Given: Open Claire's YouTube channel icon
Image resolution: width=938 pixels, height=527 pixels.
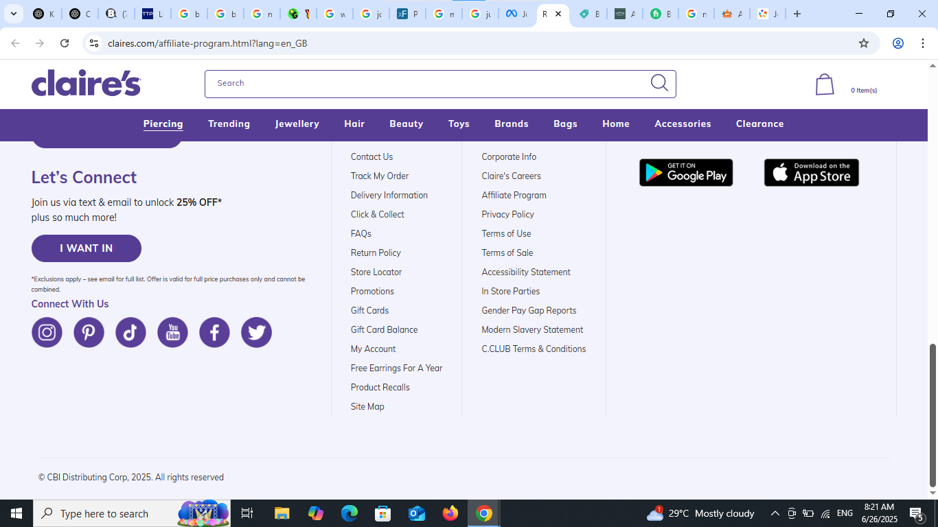Looking at the screenshot, I should click(x=172, y=332).
